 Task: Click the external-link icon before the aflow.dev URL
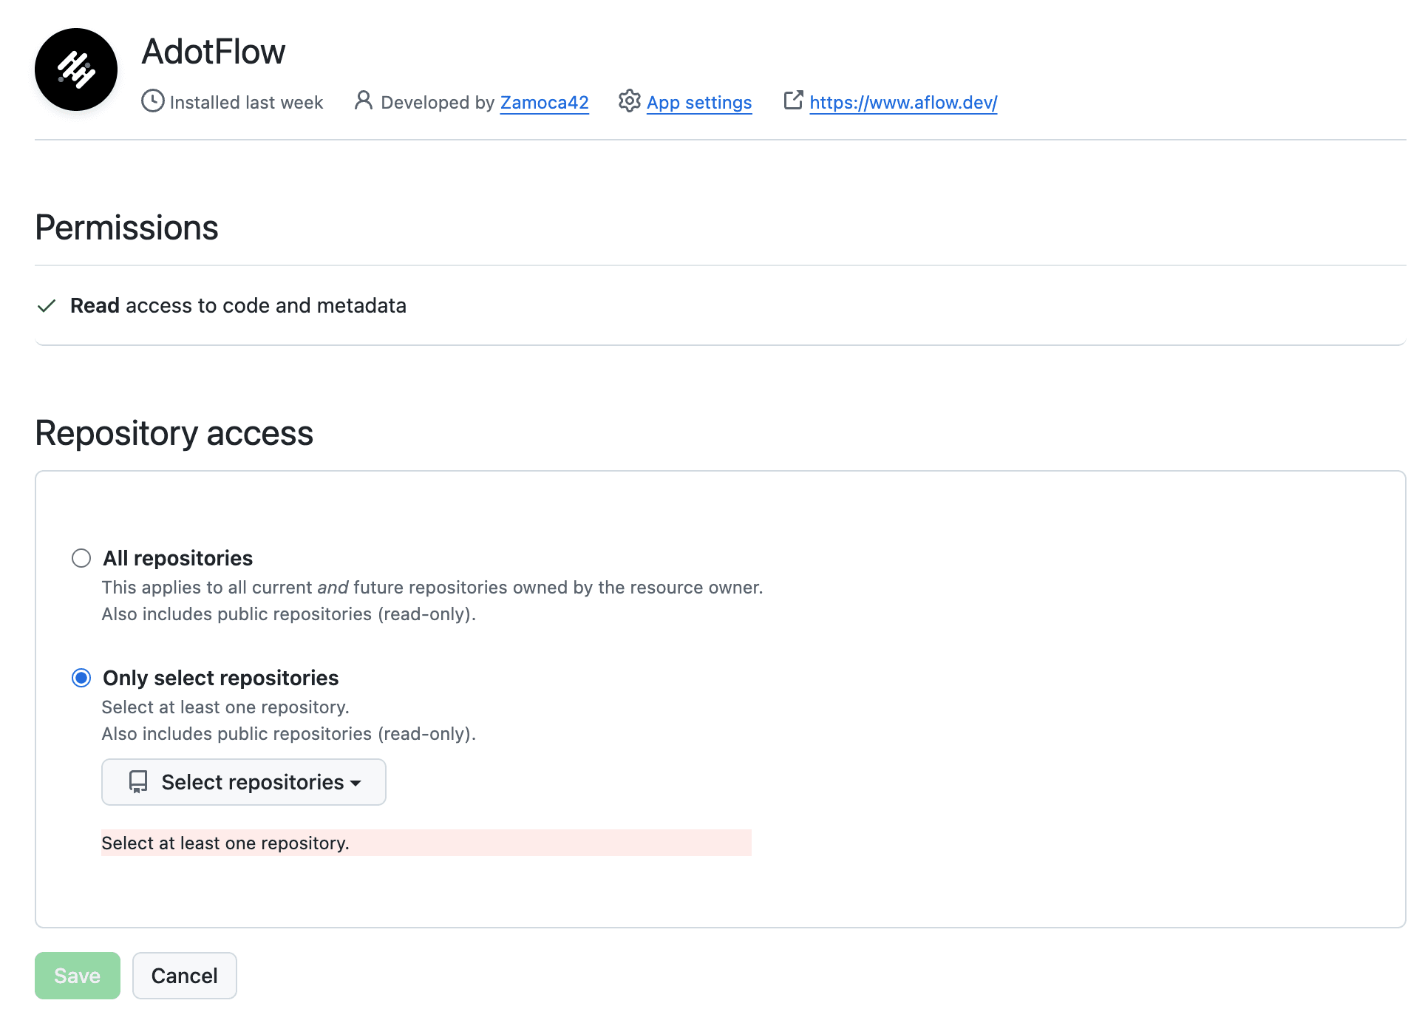[x=793, y=101]
